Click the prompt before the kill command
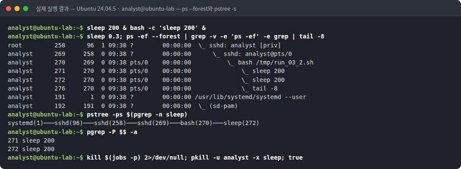 point(46,157)
